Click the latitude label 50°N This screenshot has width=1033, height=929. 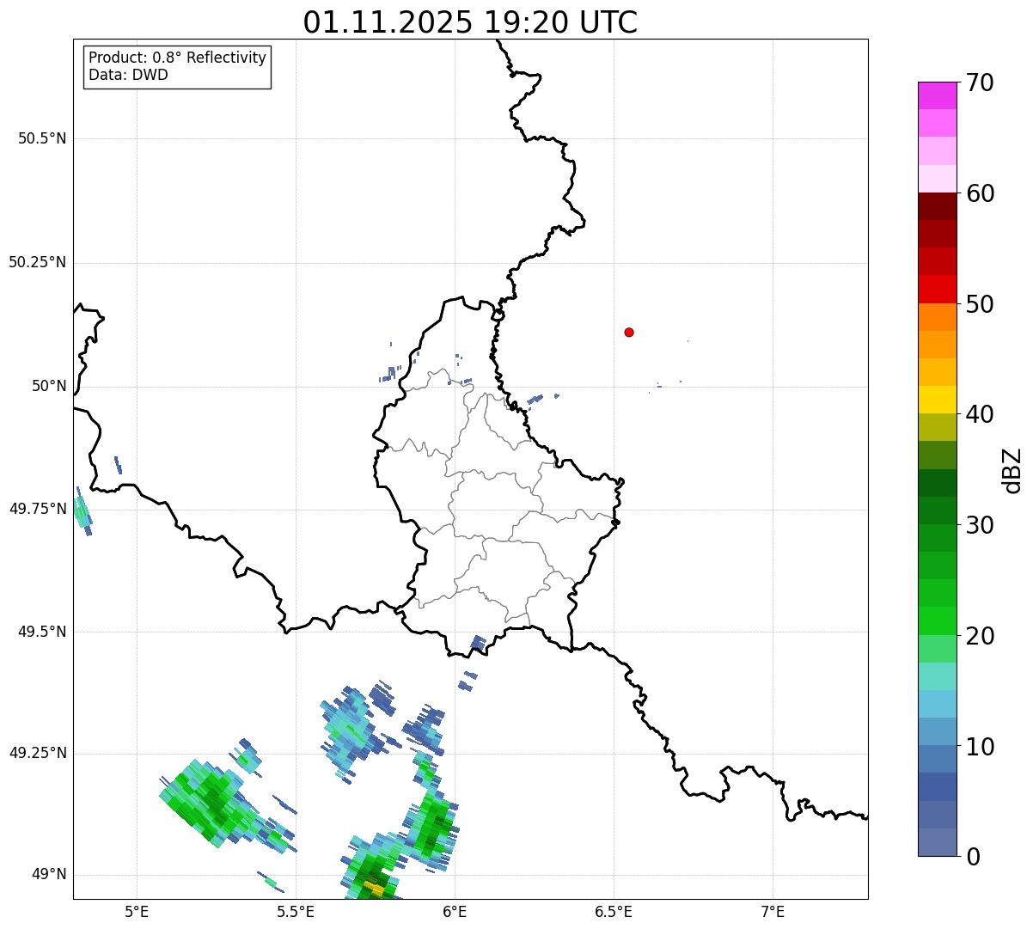coord(49,386)
